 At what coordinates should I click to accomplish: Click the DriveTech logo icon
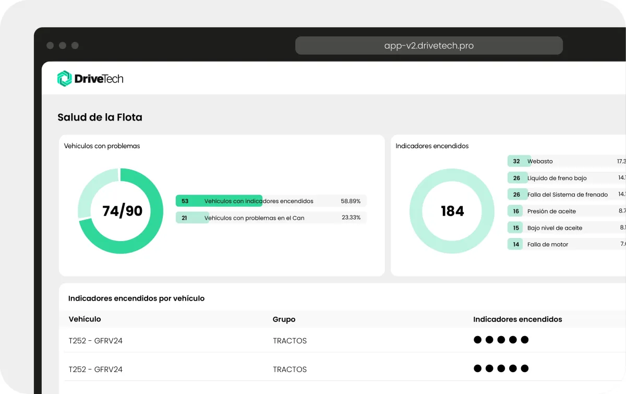[64, 79]
